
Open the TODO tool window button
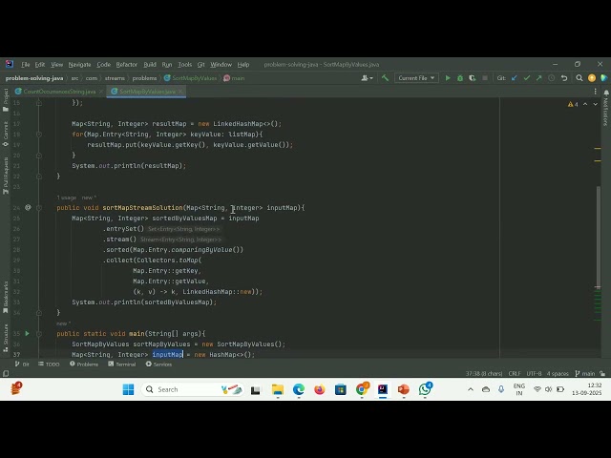[49, 364]
